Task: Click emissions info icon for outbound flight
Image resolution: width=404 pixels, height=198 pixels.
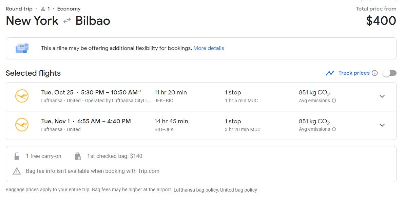Action: click(334, 101)
